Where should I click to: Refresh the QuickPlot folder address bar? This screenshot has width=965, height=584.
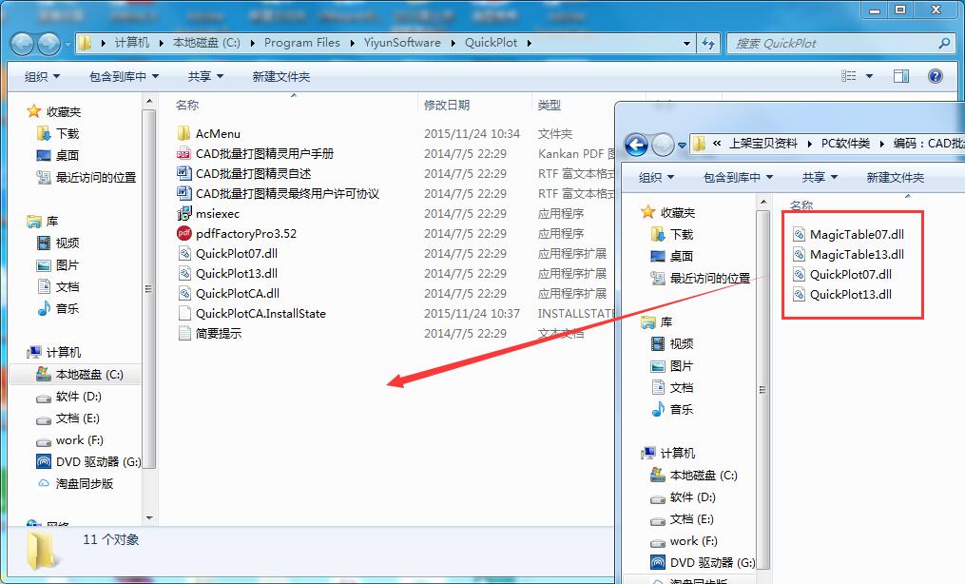pos(708,43)
